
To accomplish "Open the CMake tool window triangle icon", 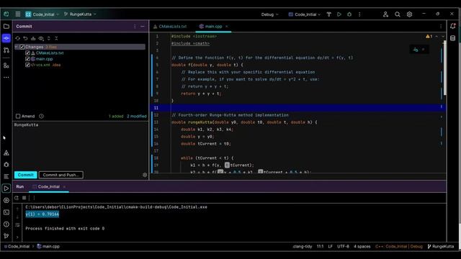I will (x=6, y=153).
